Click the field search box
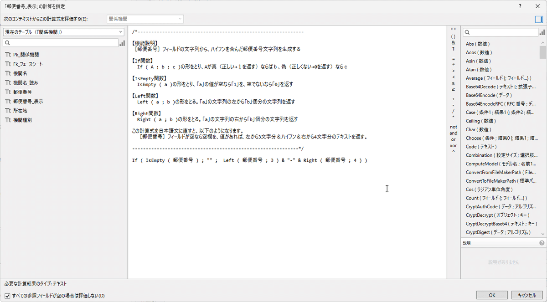This screenshot has height=302, width=547. coord(61,43)
